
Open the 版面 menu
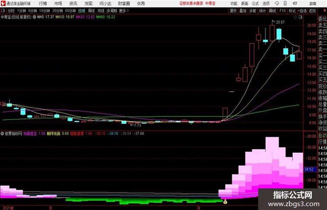pos(244,3)
